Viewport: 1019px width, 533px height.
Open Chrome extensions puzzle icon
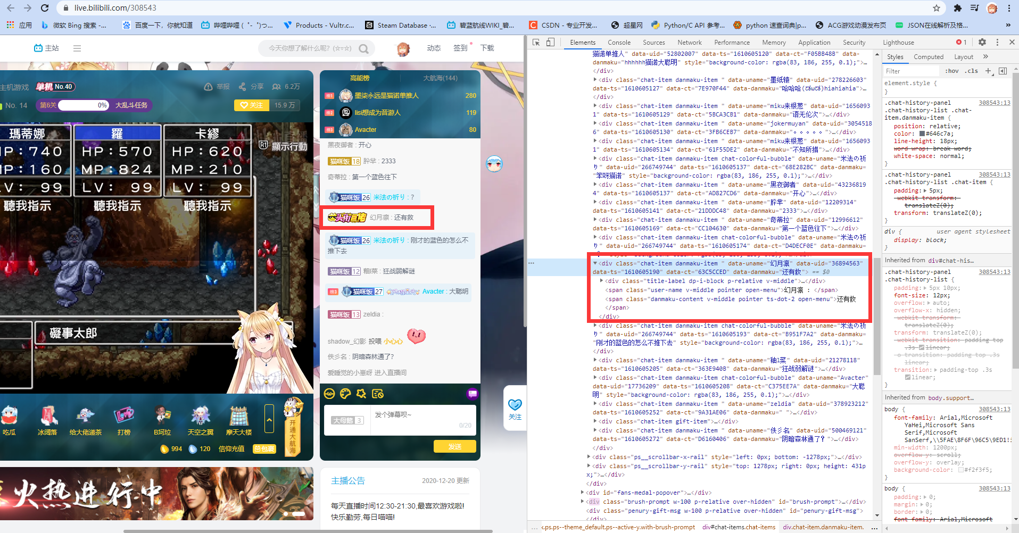point(958,8)
